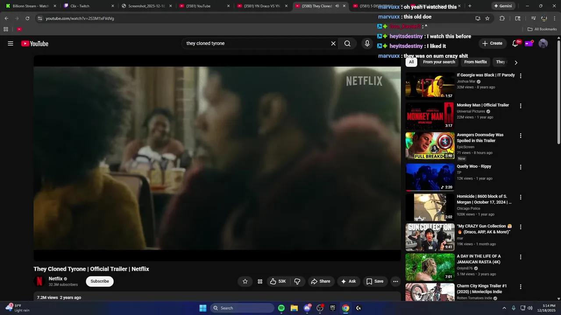Expand more actions under the video

coord(395,281)
